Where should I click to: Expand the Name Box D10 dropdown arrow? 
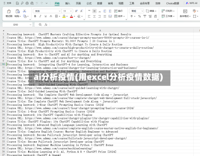(x=30, y=25)
